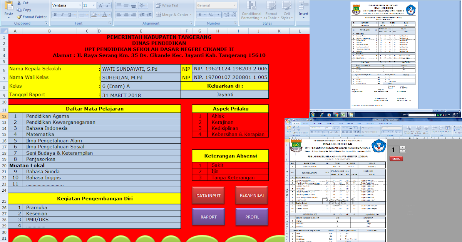462x242 pixels.
Task: Toggle Wrap Text
Action: pos(167,5)
